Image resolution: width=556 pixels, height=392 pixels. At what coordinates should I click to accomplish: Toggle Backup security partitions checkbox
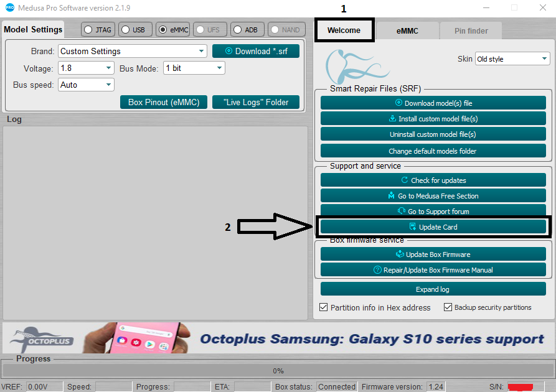(x=448, y=307)
